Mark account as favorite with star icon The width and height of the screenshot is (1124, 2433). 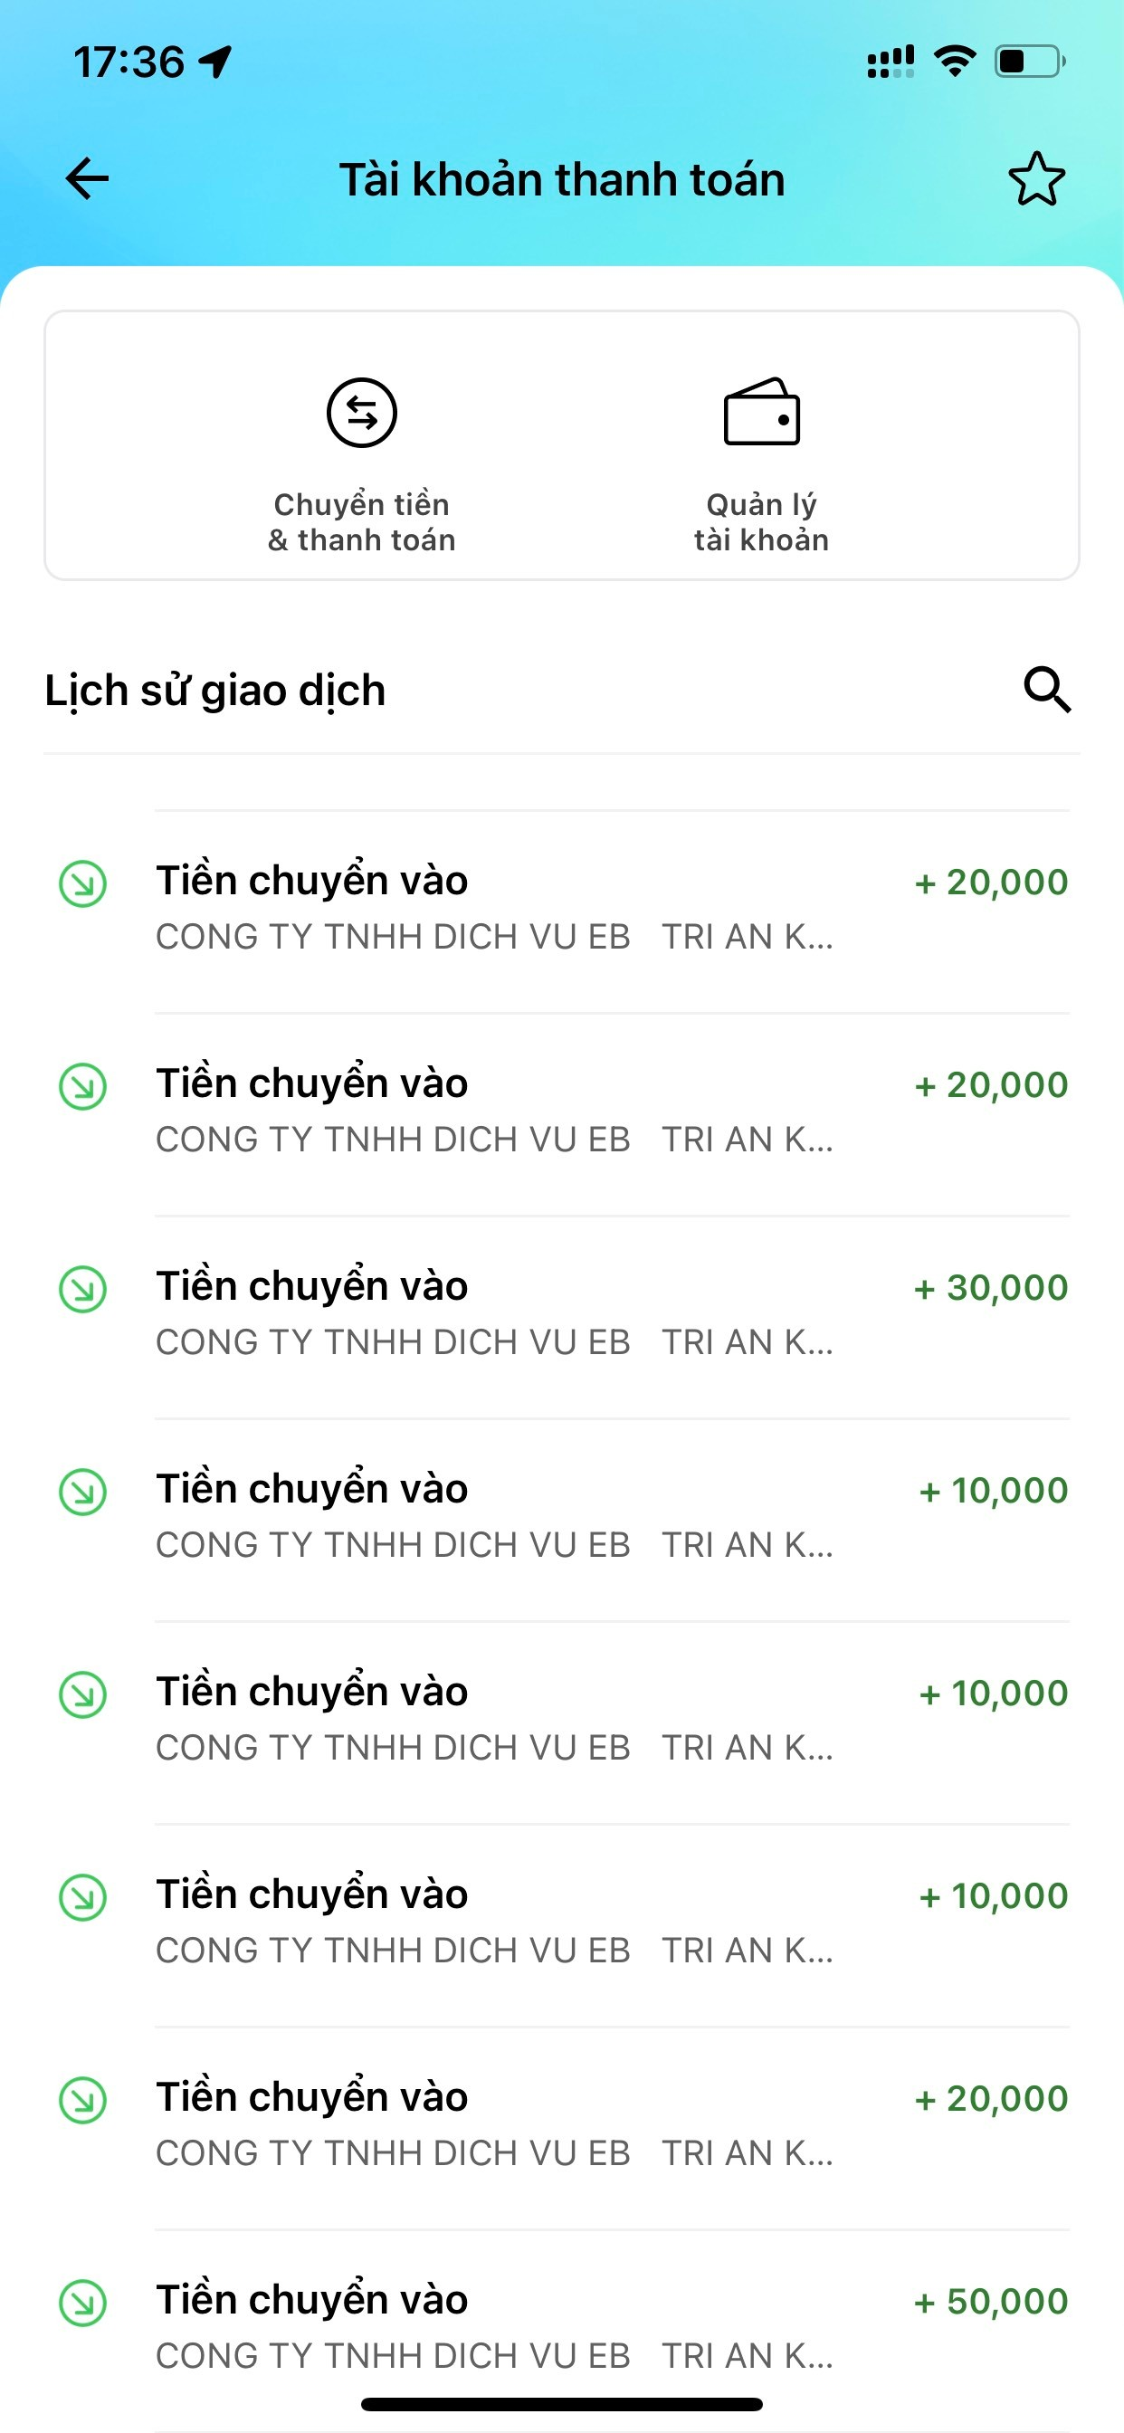coord(1036,178)
